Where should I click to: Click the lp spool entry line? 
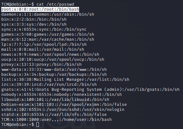point(44,44)
